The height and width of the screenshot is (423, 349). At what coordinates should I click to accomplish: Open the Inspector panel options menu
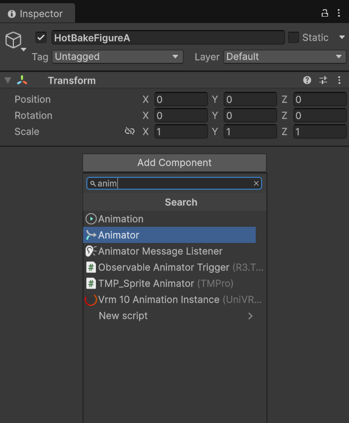click(339, 13)
